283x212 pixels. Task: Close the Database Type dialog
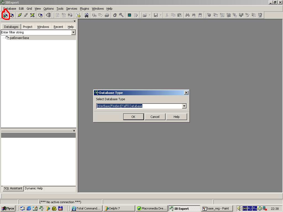[186, 93]
